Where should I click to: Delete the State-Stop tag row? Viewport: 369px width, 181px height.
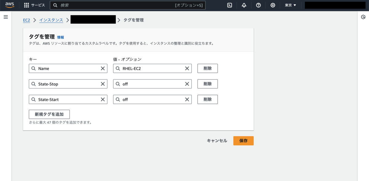[208, 84]
